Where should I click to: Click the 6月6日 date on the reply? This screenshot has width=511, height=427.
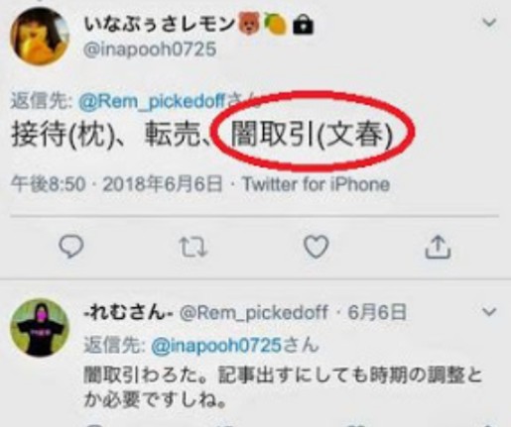point(377,312)
